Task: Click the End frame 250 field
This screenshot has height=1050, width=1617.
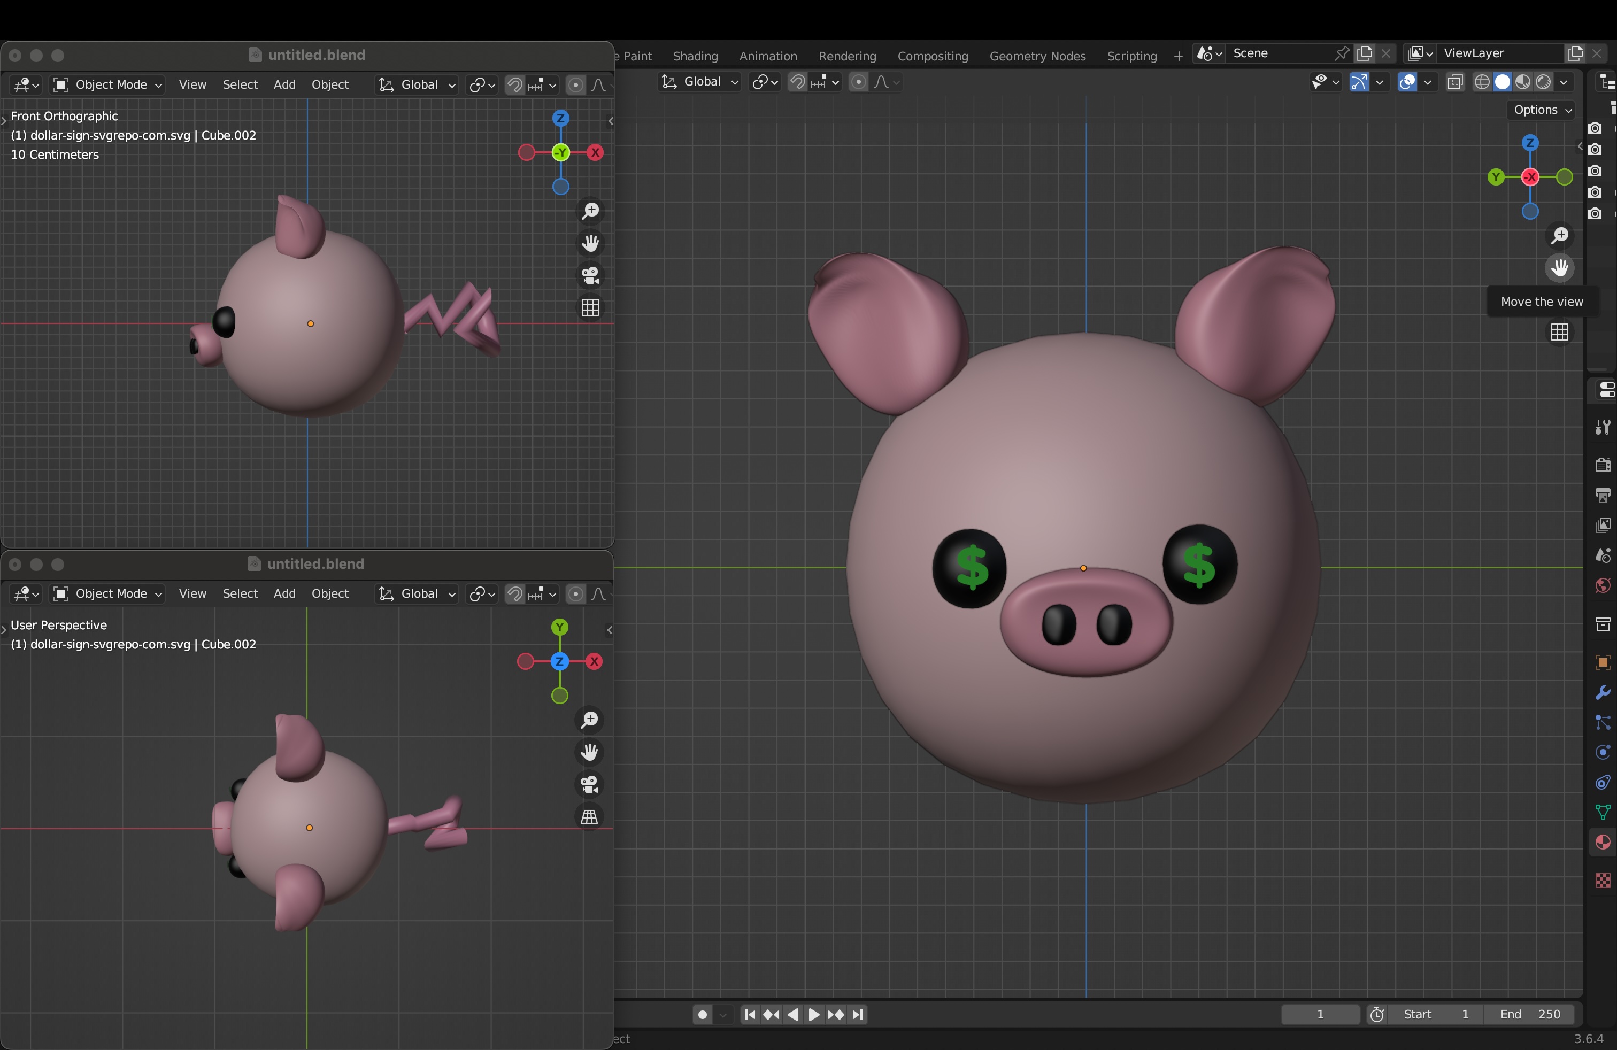Action: 1530,1015
